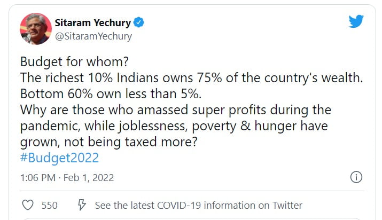The height and width of the screenshot is (220, 382).
Task: Click the Feb 1, 2022 date
Action: (x=90, y=177)
